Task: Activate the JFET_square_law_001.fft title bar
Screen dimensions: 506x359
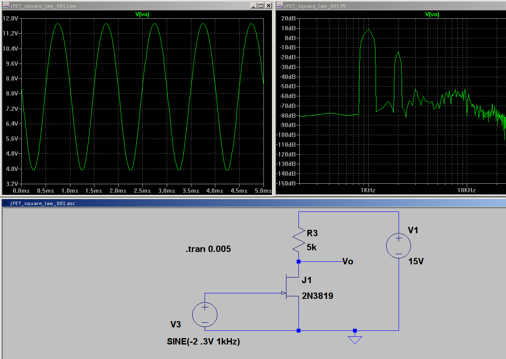Action: pyautogui.click(x=390, y=6)
